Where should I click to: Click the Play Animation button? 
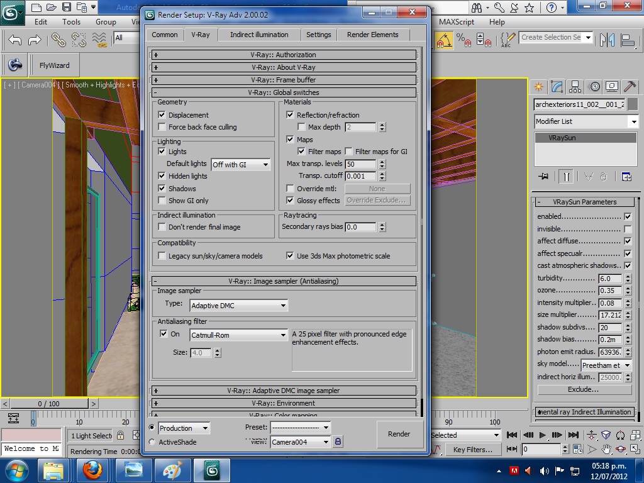tap(542, 435)
